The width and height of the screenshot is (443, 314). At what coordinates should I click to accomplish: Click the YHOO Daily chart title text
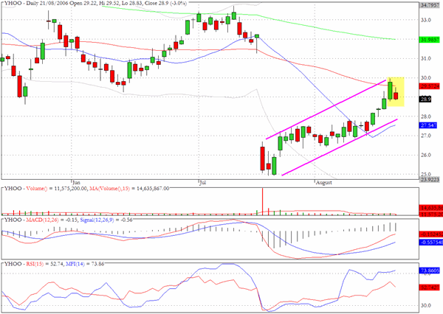coord(95,4)
